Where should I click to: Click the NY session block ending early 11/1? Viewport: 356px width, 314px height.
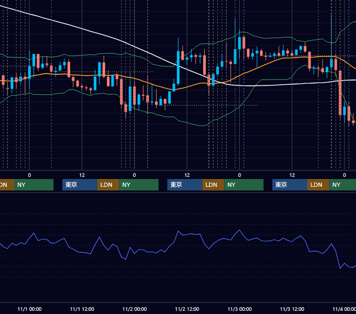(x=34, y=185)
